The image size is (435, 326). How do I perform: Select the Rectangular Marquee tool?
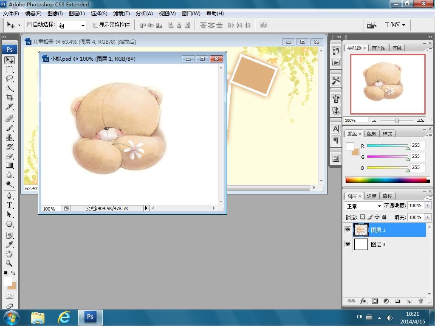pos(9,69)
